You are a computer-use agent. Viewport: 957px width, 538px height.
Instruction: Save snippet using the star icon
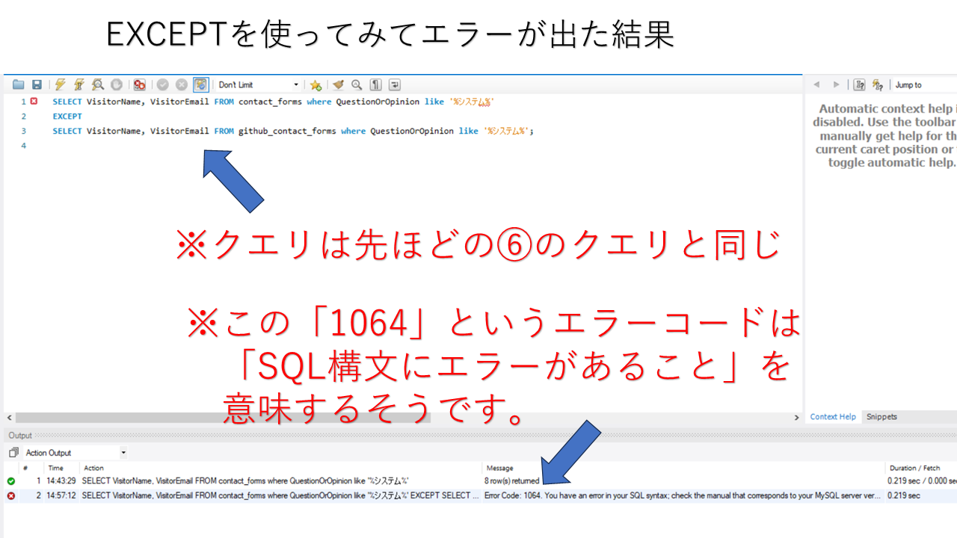316,85
